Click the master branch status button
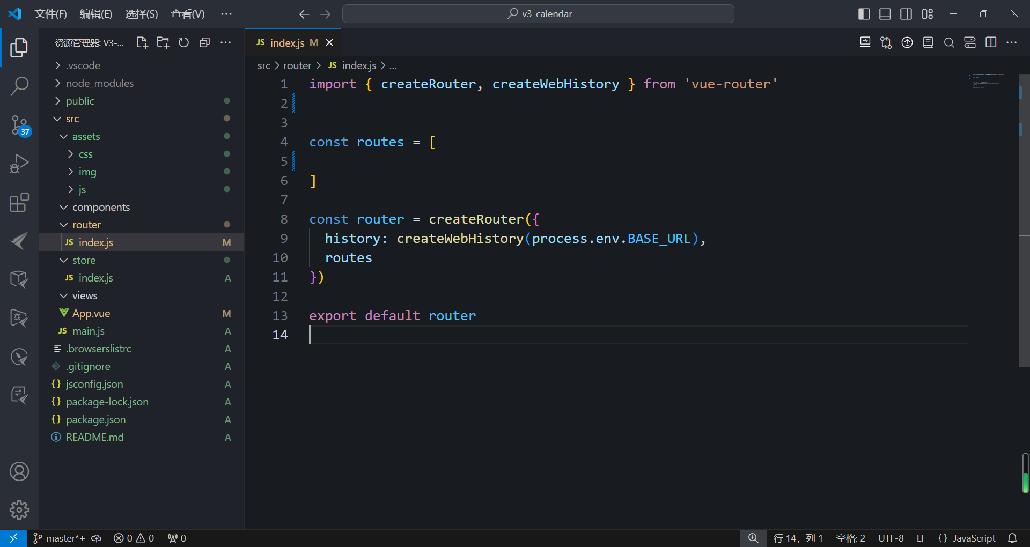Image resolution: width=1030 pixels, height=547 pixels. coord(59,538)
